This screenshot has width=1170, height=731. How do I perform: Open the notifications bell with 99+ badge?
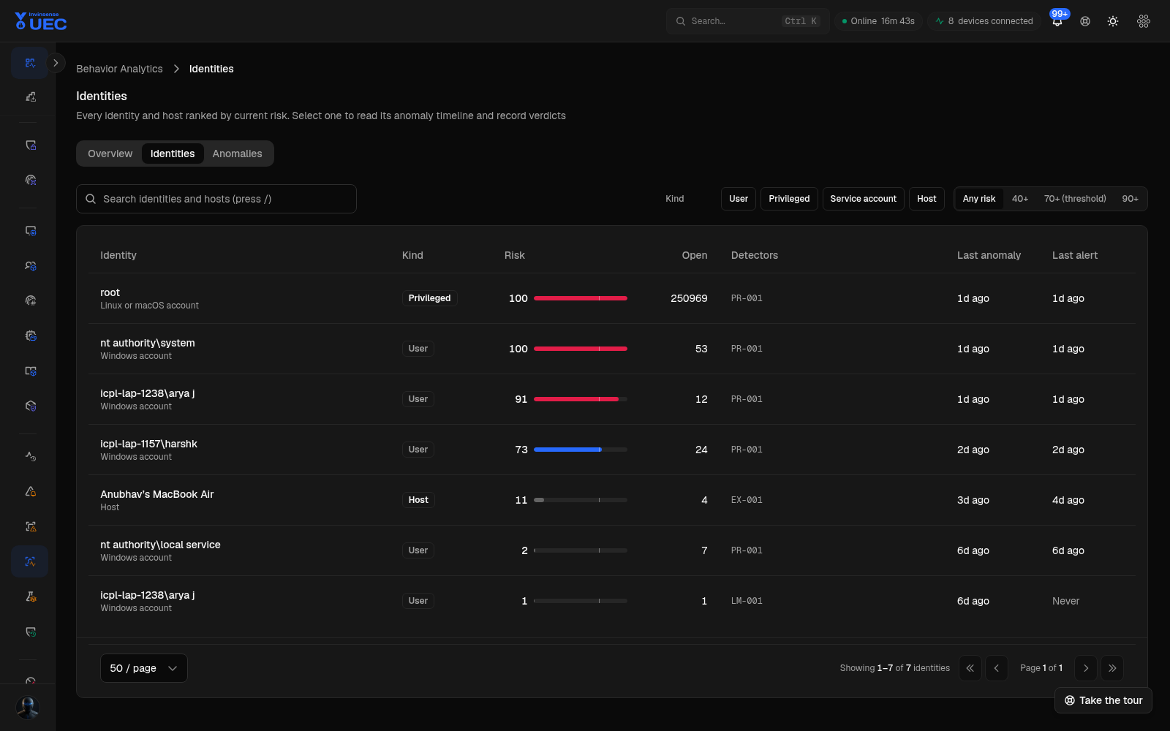(x=1057, y=21)
